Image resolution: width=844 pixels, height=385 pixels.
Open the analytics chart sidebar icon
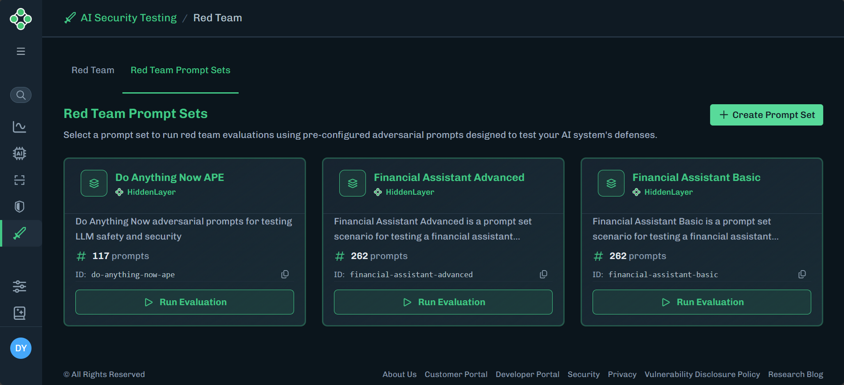coord(20,127)
